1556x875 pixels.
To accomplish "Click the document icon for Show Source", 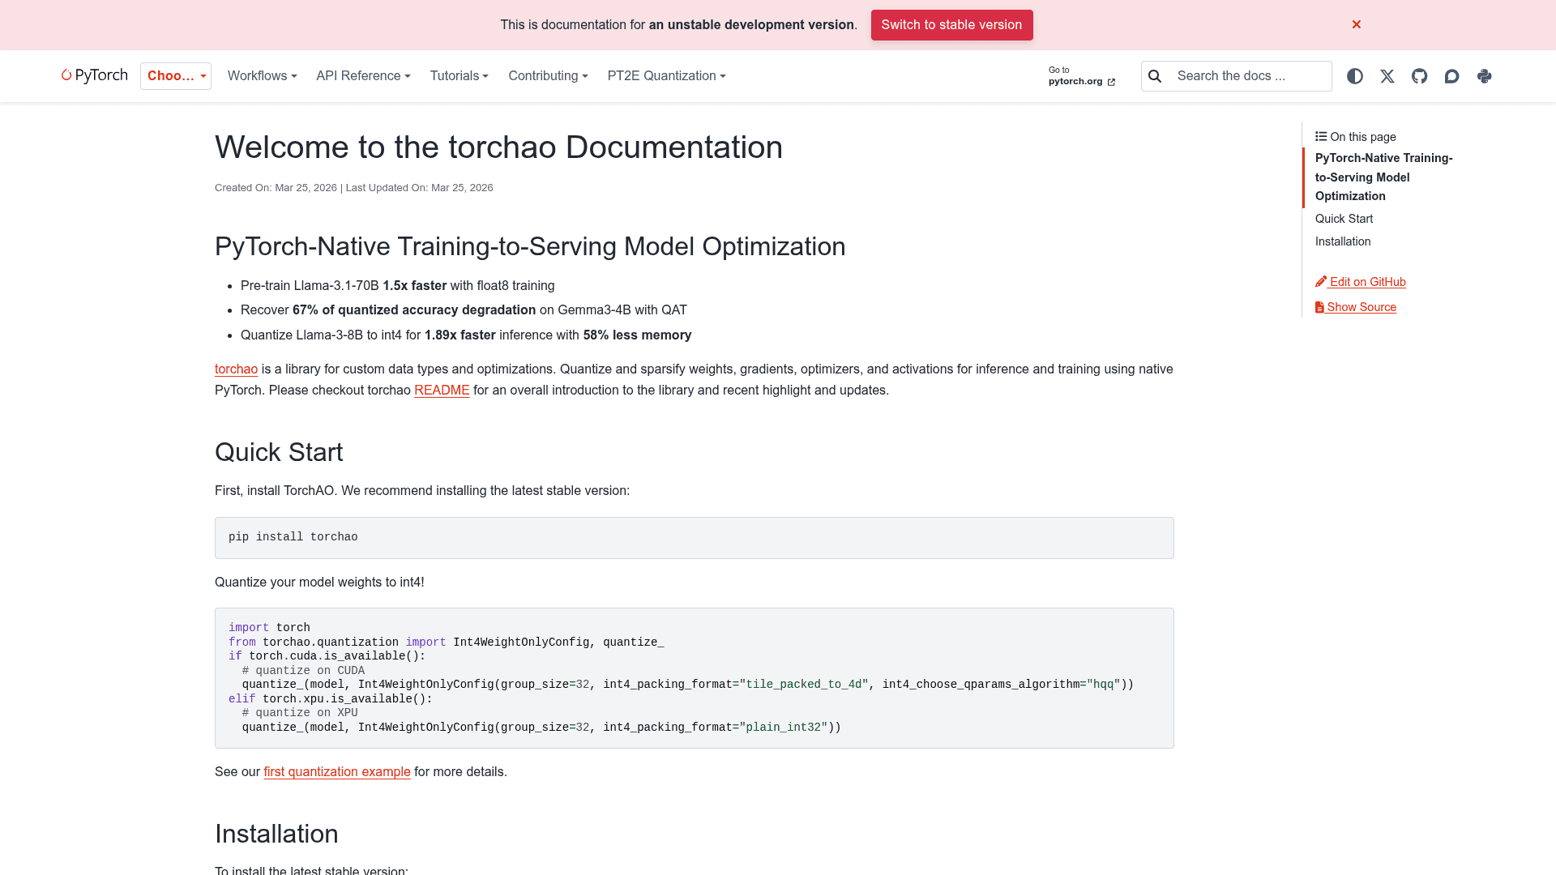I will pos(1319,307).
